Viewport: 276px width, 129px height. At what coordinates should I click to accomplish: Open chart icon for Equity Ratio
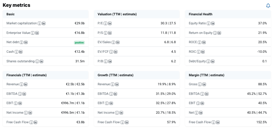213,24
